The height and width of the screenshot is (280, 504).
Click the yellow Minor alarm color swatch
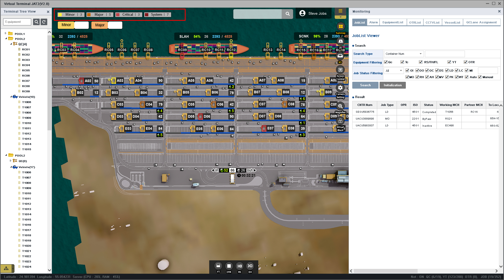(x=60, y=15)
